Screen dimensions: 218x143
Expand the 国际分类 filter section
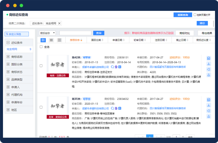(x=8, y=64)
